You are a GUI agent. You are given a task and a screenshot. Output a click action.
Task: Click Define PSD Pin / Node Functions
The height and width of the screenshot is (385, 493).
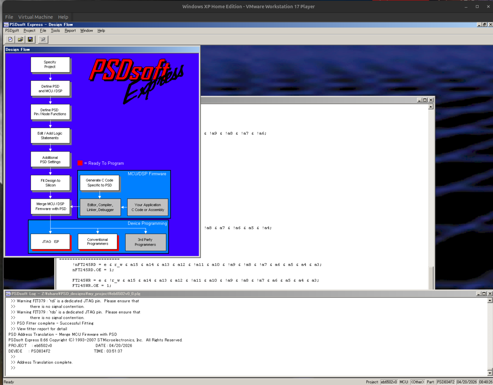coord(50,112)
